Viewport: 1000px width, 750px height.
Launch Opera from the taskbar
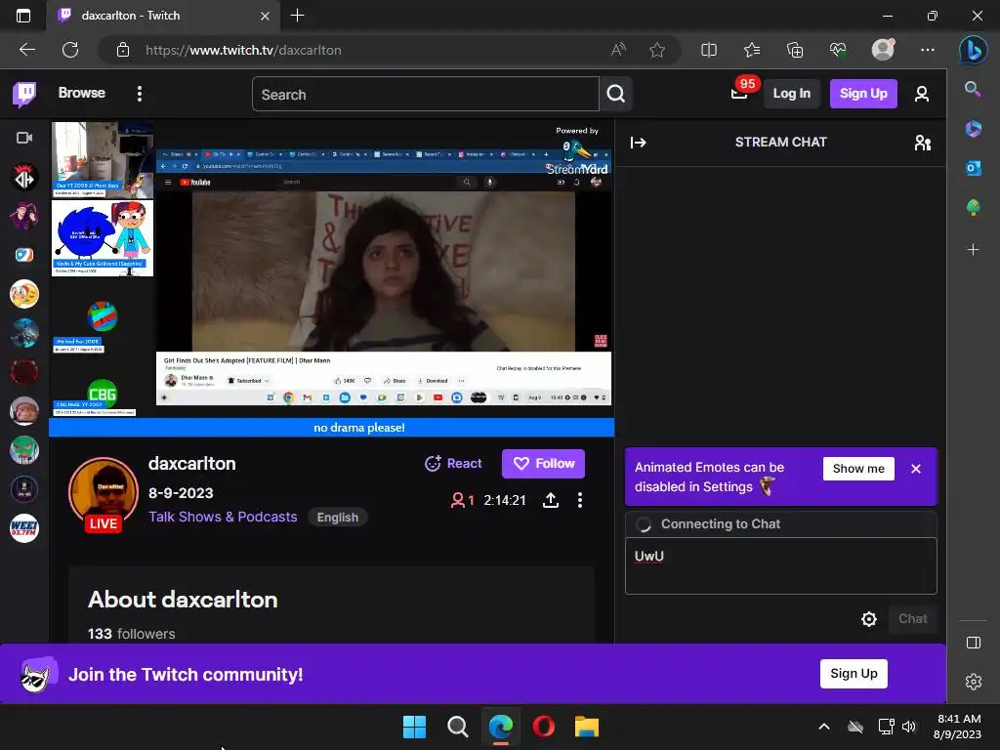543,727
